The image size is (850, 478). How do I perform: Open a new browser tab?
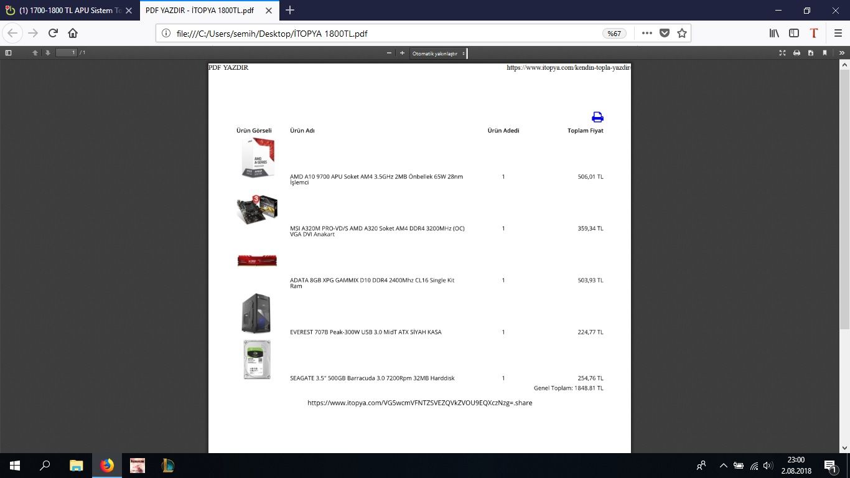(x=290, y=11)
